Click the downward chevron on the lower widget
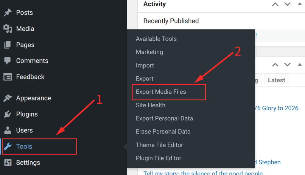This screenshot has width=305, height=175. pyautogui.click(x=287, y=64)
